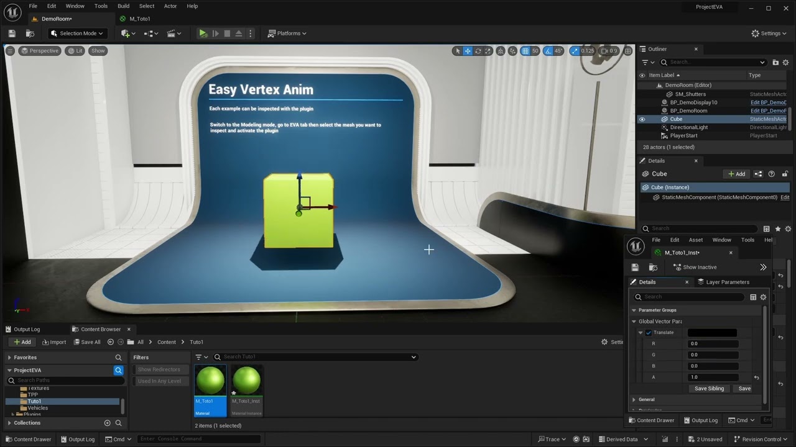Image resolution: width=796 pixels, height=447 pixels.
Task: Open the viewport hamburger options menu
Action: [x=10, y=51]
